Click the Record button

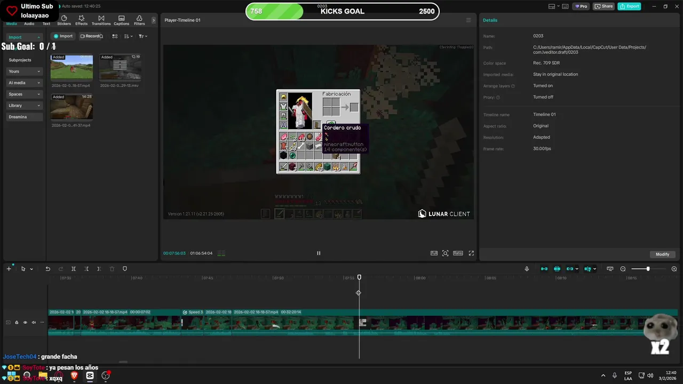tap(91, 36)
